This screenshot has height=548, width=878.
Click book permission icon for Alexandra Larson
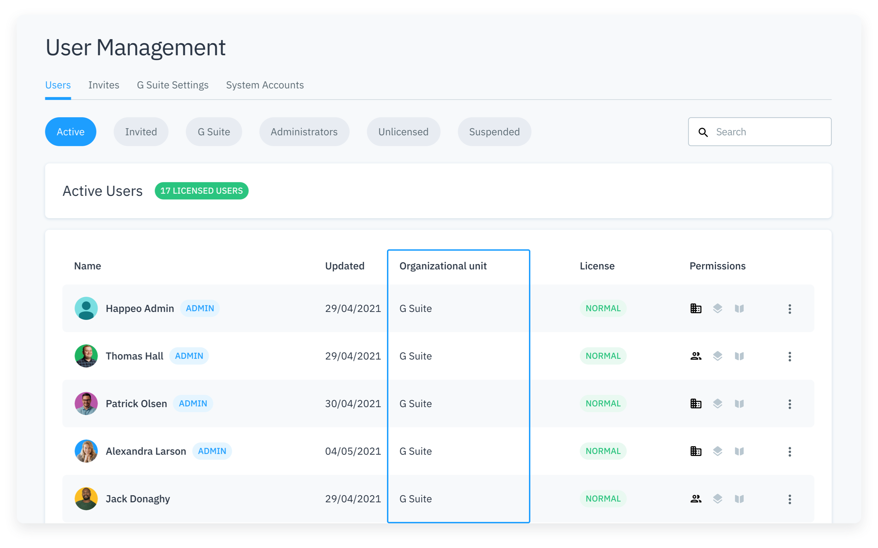point(739,451)
